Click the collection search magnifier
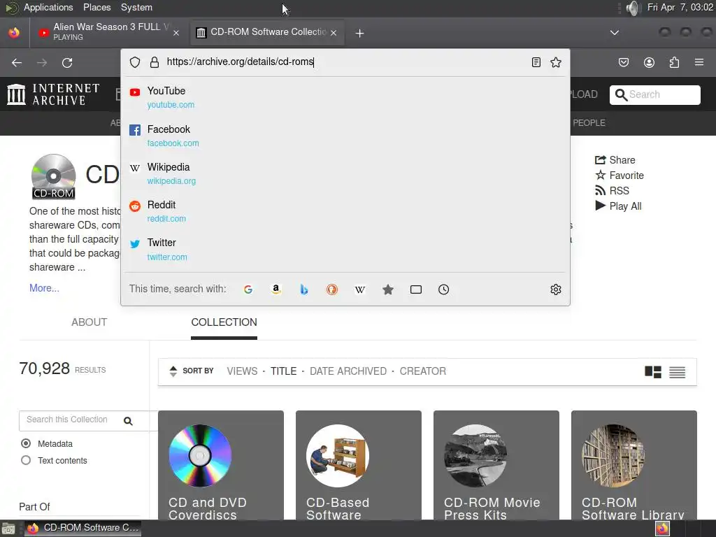The width and height of the screenshot is (716, 537). point(129,421)
